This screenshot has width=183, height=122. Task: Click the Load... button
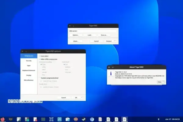coord(90,35)
